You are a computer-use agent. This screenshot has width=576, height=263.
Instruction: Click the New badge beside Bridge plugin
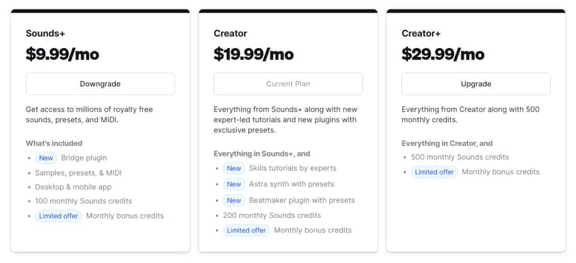(46, 158)
